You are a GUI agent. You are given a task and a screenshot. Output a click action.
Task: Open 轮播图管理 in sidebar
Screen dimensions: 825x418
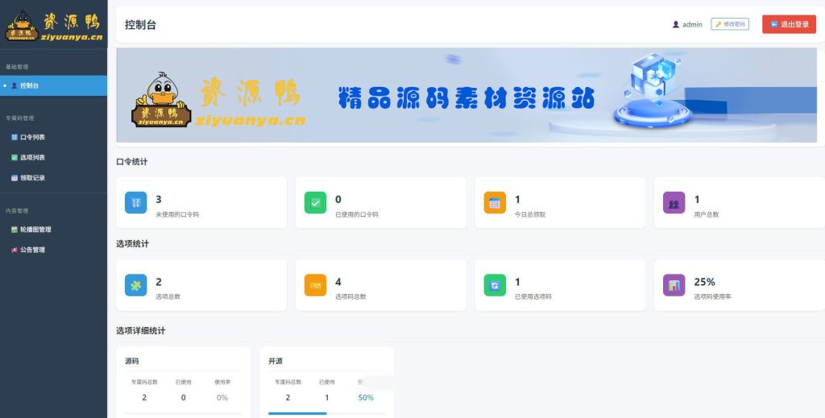click(x=53, y=230)
